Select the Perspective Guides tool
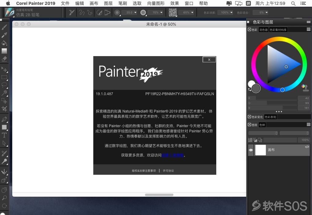 tap(4, 180)
